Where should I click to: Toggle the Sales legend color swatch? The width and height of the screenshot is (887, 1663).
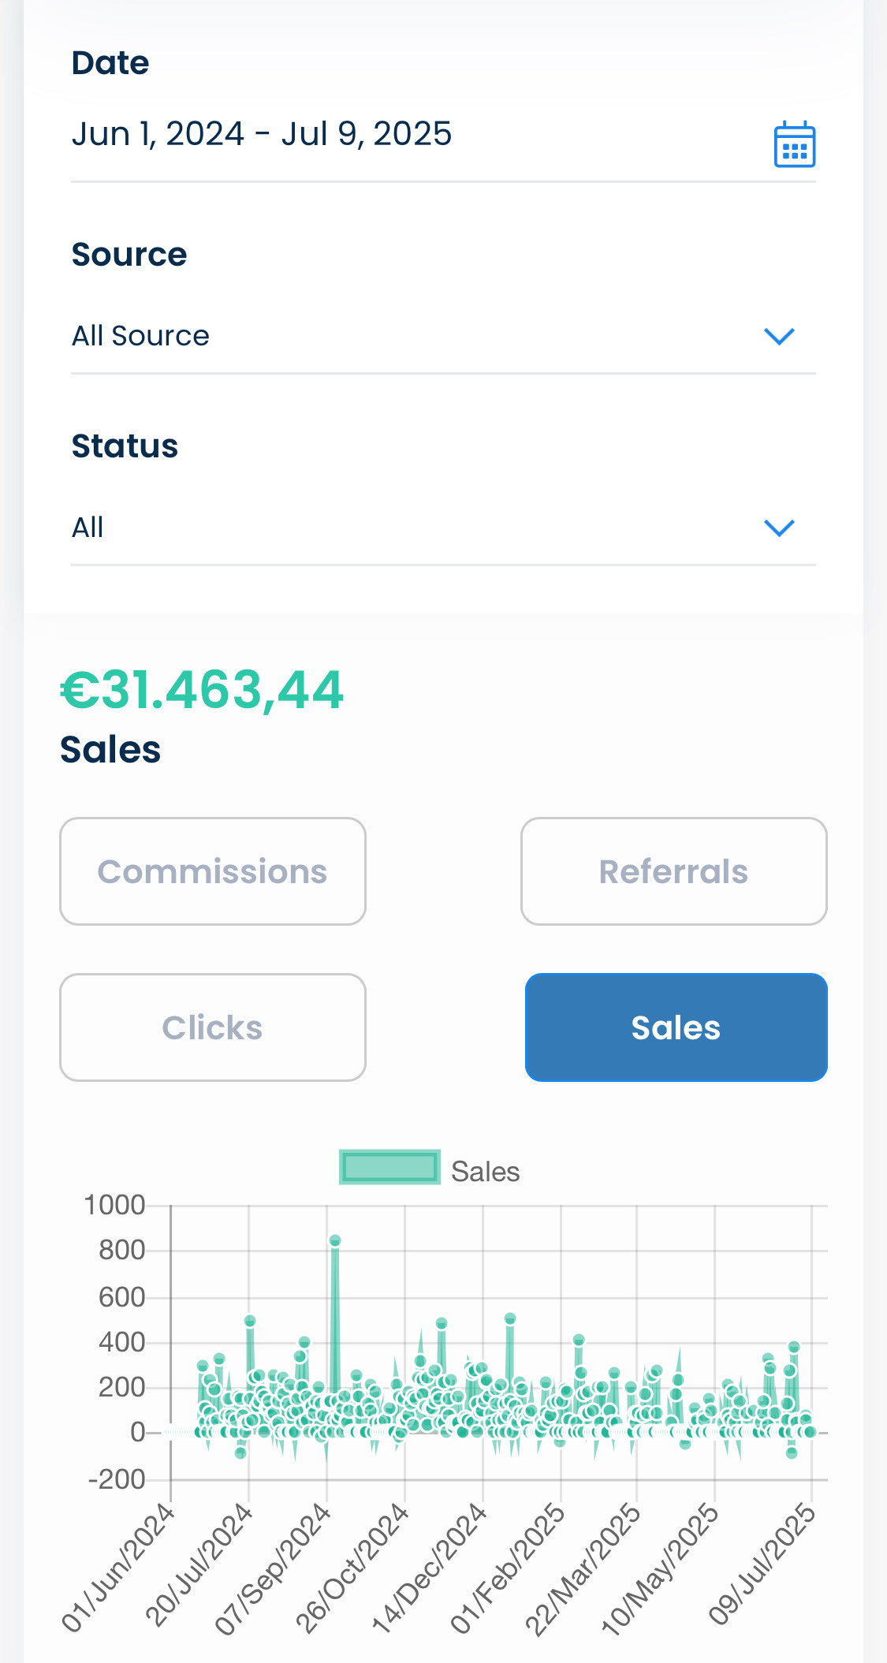click(x=389, y=1167)
